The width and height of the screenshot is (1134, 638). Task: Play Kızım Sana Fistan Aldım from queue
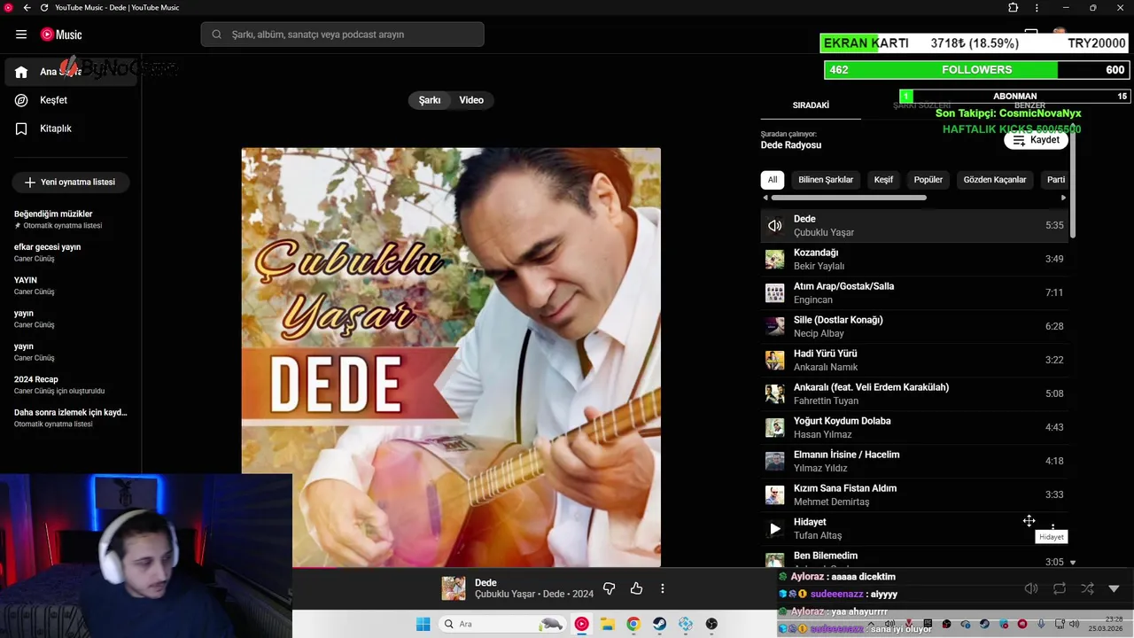pos(914,494)
